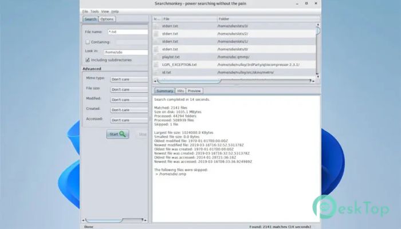Select id.txt in results list
Viewport: 401px width, 229px height.
coord(167,72)
